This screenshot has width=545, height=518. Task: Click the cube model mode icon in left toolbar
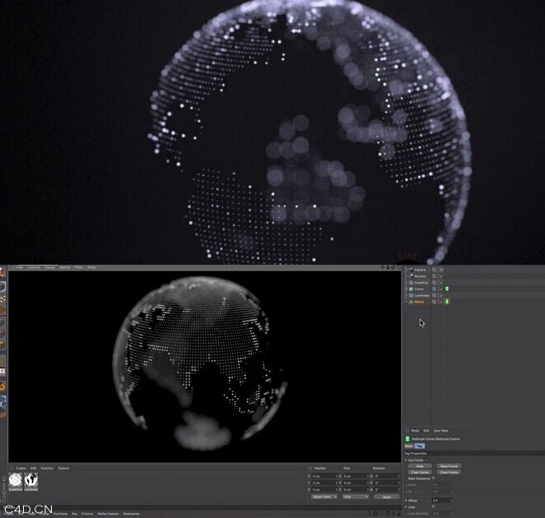pyautogui.click(x=2, y=287)
